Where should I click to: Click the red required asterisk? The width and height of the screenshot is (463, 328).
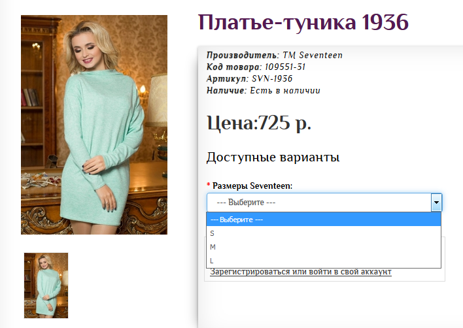(209, 186)
